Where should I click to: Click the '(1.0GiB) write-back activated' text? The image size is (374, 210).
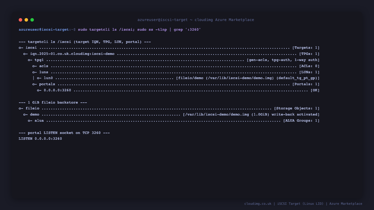[284, 115]
